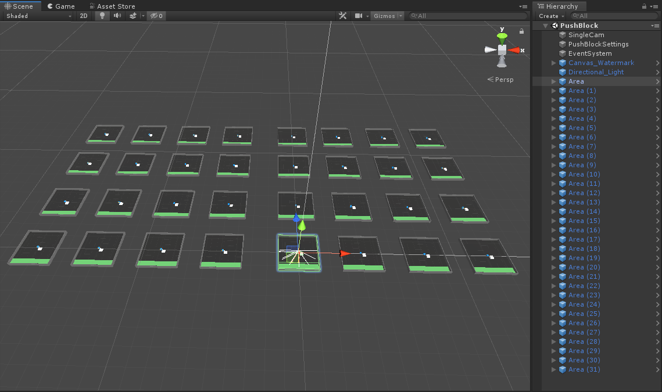Click the green Y axis gizmo cone
662x392 pixels.
(x=502, y=38)
